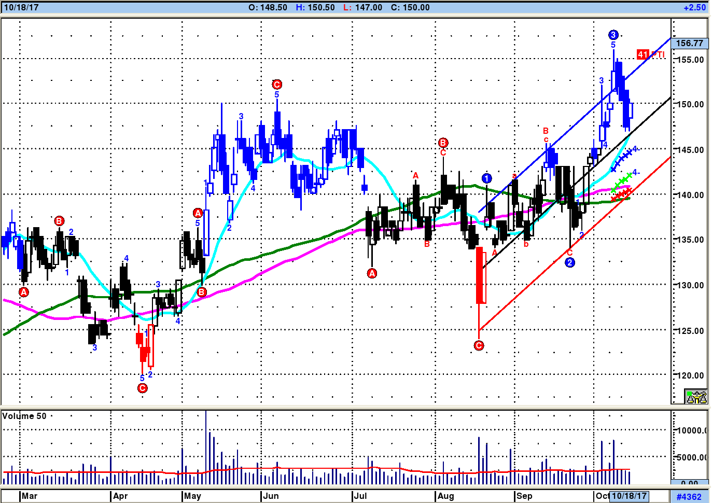Click the Mar month label on timeline
The image size is (726, 503).
30,496
